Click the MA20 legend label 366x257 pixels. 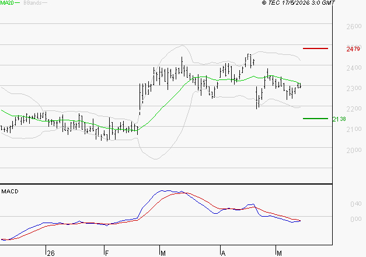[x=7, y=3]
